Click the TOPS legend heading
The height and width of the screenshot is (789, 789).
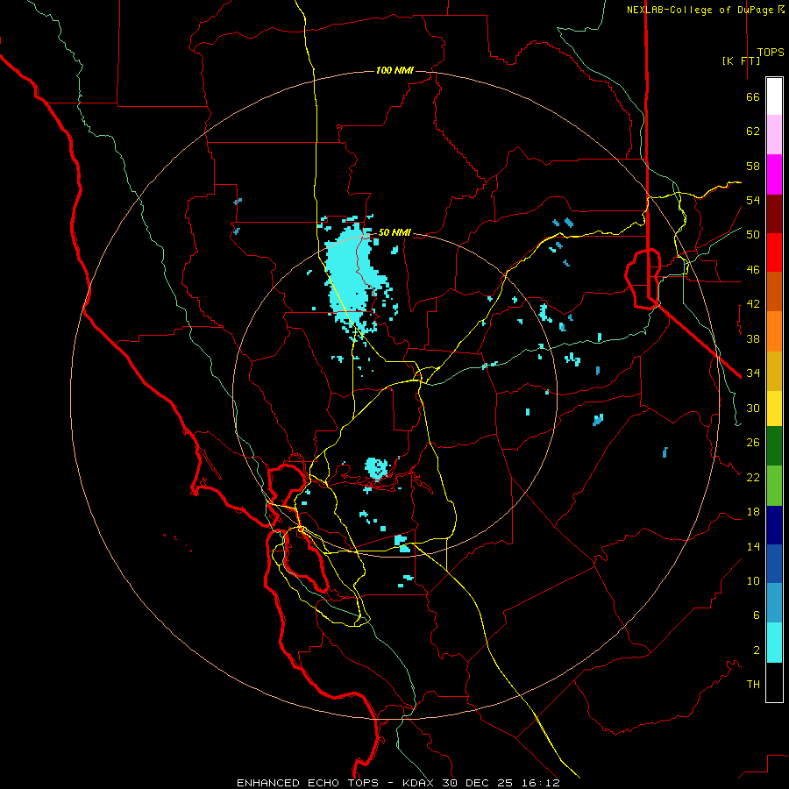[771, 53]
